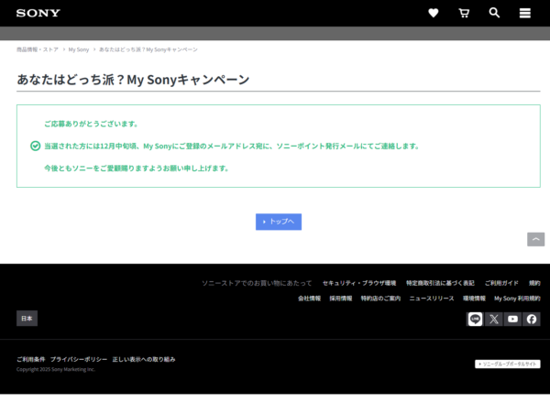Go to My Sony breadcrumb link

pyautogui.click(x=79, y=49)
